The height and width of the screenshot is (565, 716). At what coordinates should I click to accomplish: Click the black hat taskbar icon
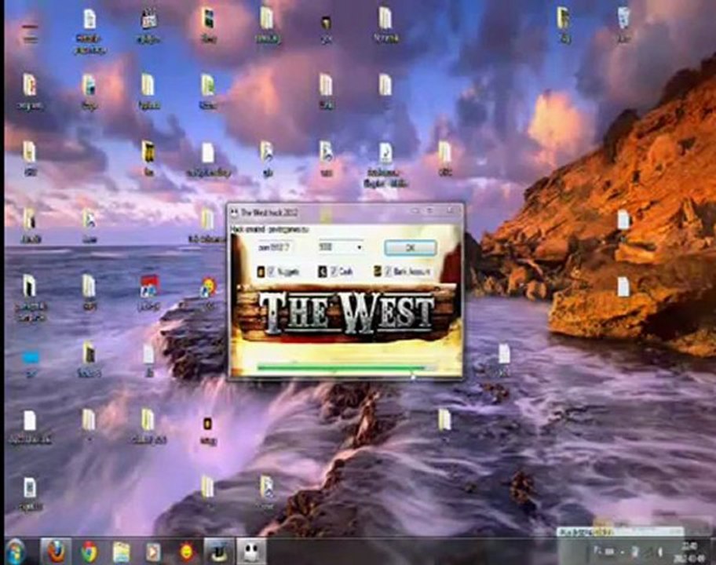point(219,552)
